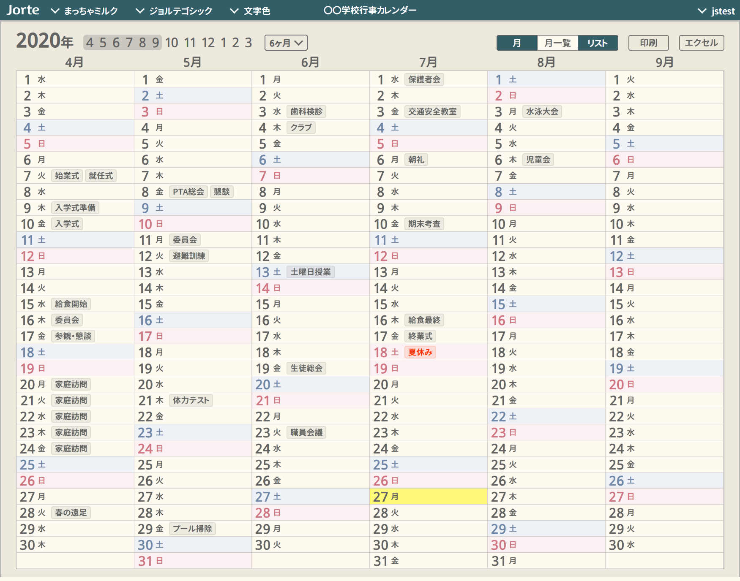This screenshot has width=740, height=581.
Task: Open the 終業式 event on July 17
Action: point(420,336)
